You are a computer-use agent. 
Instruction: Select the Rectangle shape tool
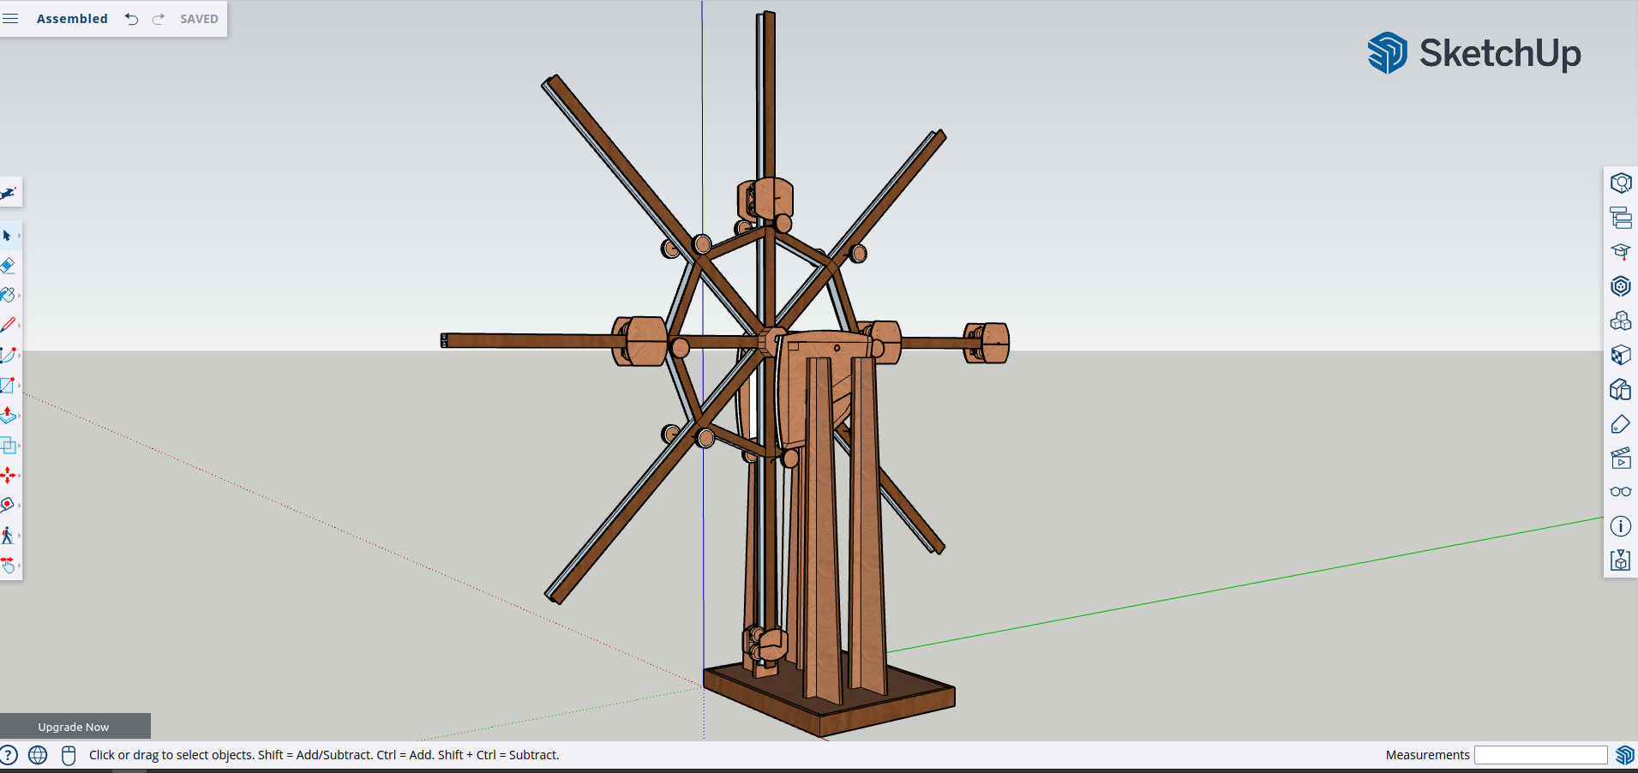point(8,385)
